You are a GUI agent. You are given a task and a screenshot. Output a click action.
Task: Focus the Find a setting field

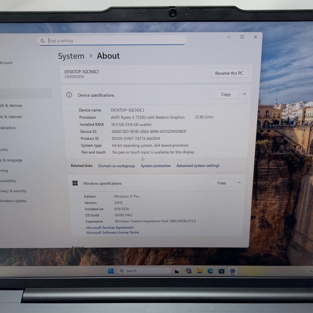[112, 40]
